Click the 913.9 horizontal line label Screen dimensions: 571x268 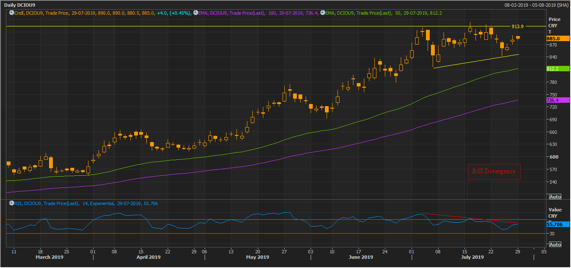[x=517, y=26]
